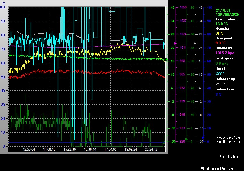Click the Indoor temp legend label
The width and height of the screenshot is (244, 171).
point(225,79)
